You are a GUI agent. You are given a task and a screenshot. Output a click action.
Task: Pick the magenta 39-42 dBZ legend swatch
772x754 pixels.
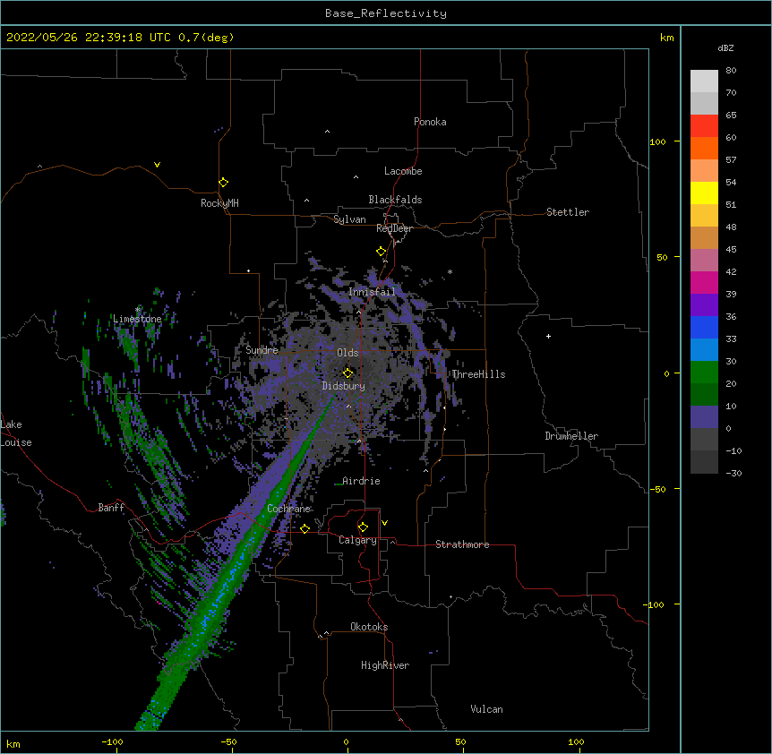coord(704,282)
